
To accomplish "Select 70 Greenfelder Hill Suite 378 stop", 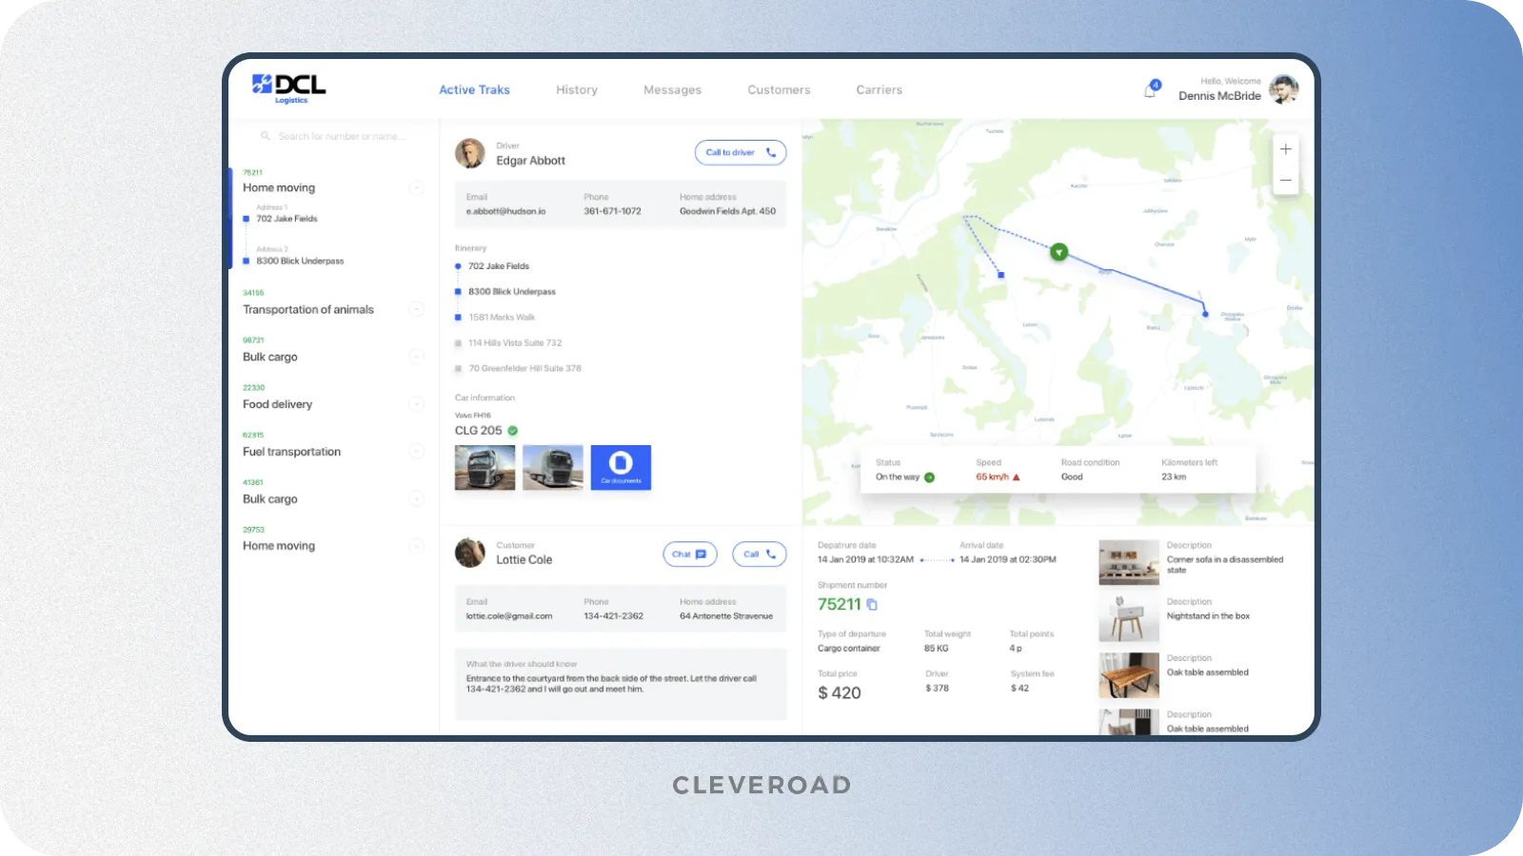I will click(x=524, y=369).
